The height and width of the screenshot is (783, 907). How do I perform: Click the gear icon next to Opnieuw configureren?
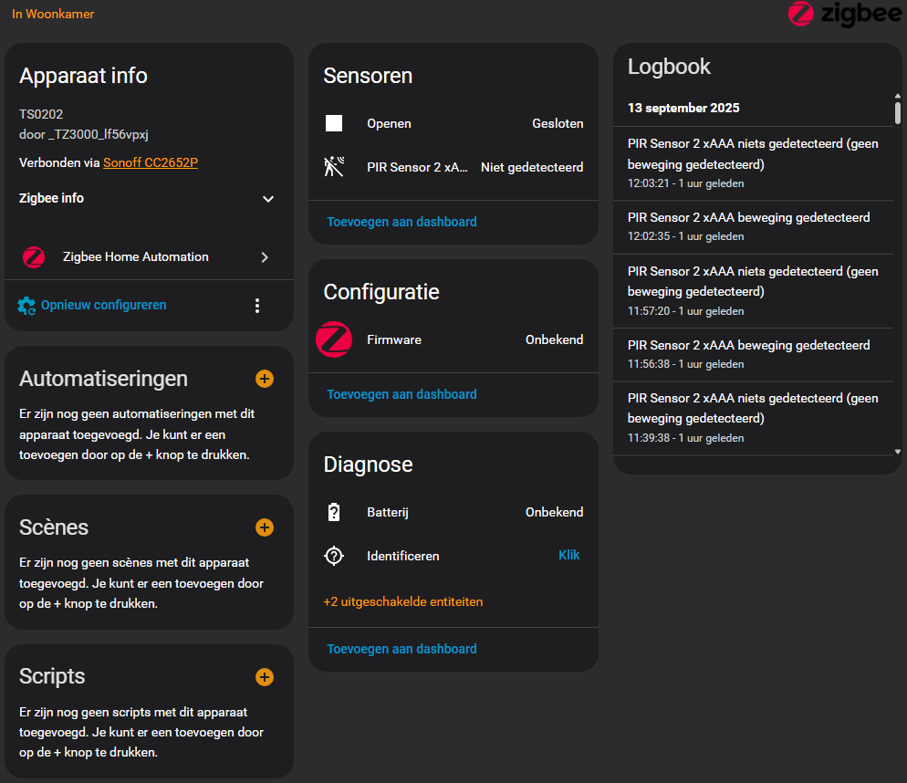click(27, 305)
